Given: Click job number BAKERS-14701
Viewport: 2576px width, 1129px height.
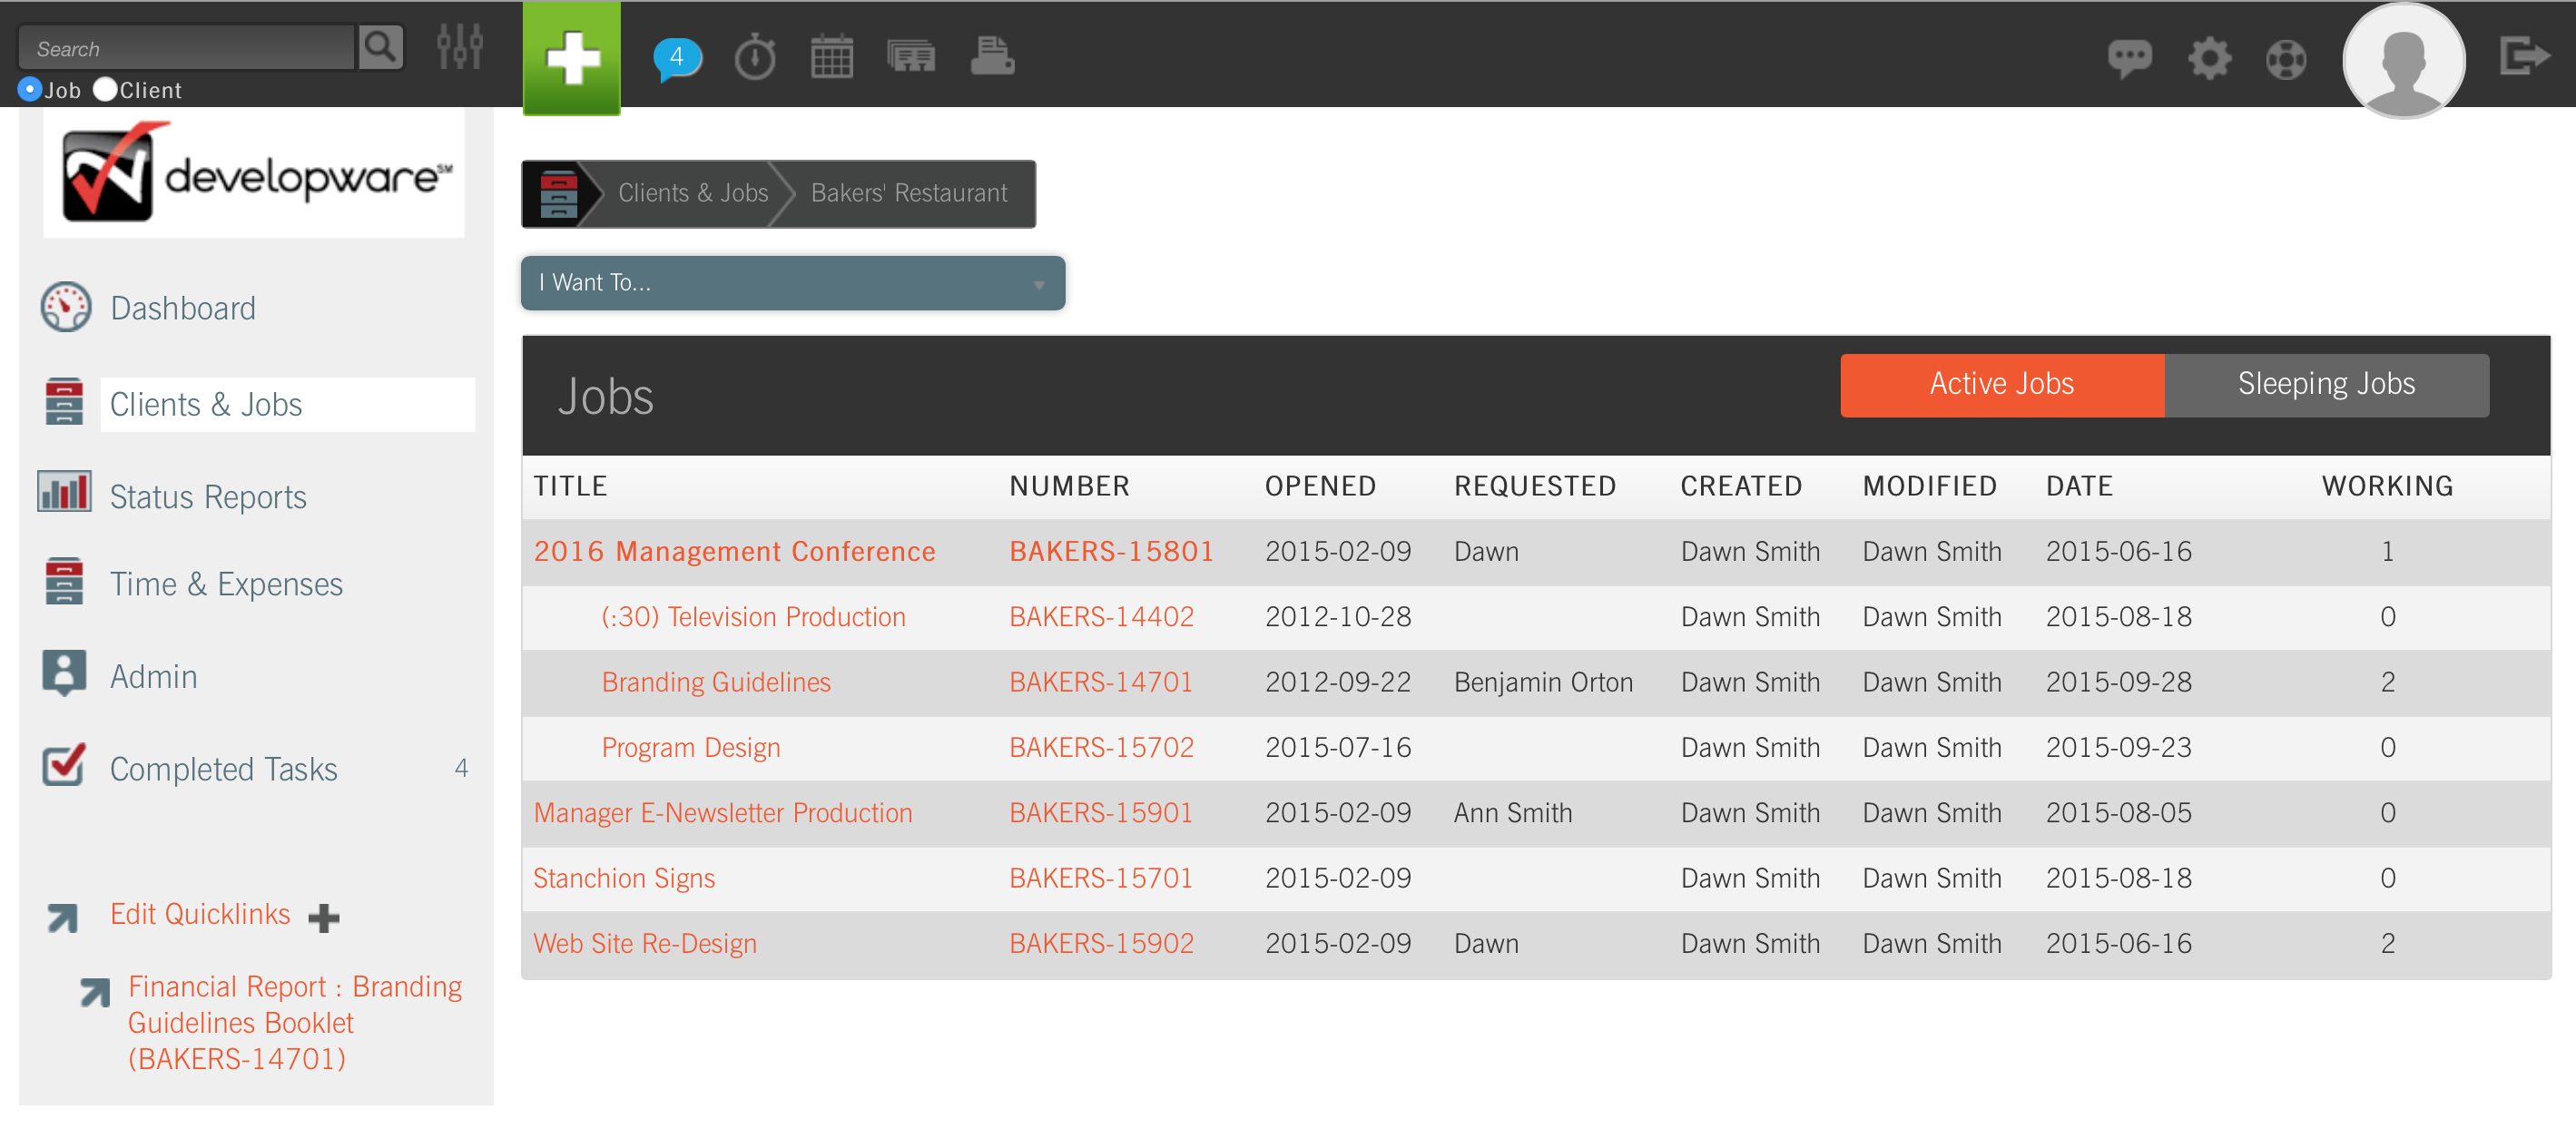Looking at the screenshot, I should (x=1101, y=682).
